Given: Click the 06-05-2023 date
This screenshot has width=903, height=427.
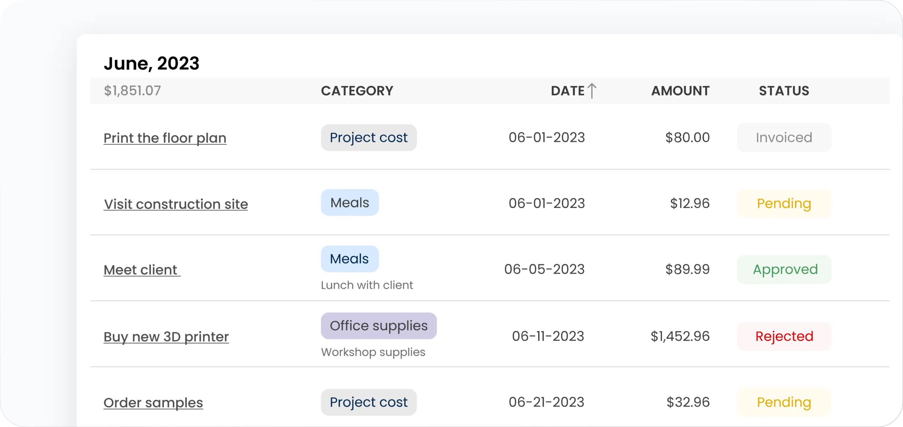Looking at the screenshot, I should tap(544, 269).
